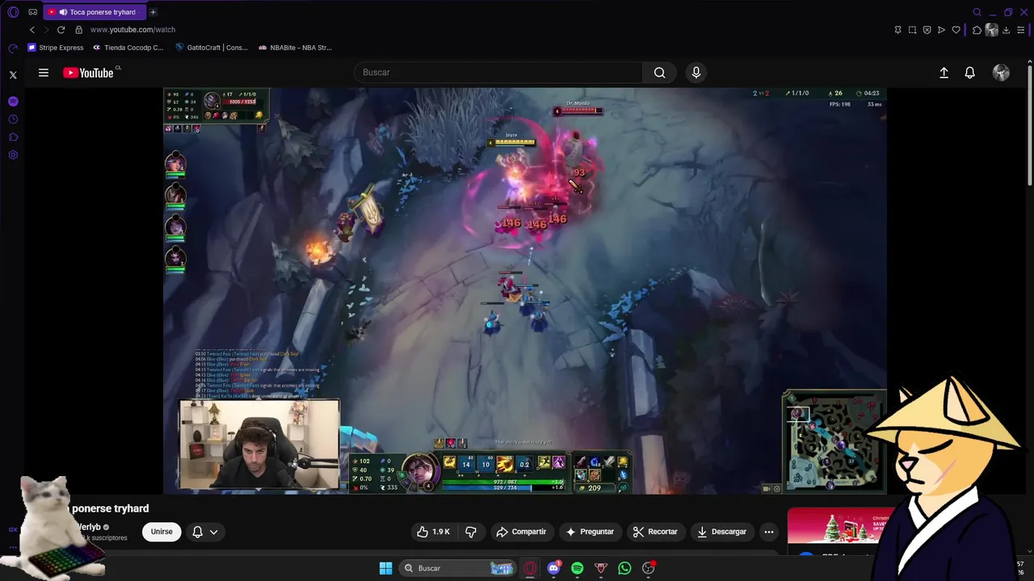
Task: Open OBS Studio from the taskbar
Action: click(x=648, y=568)
